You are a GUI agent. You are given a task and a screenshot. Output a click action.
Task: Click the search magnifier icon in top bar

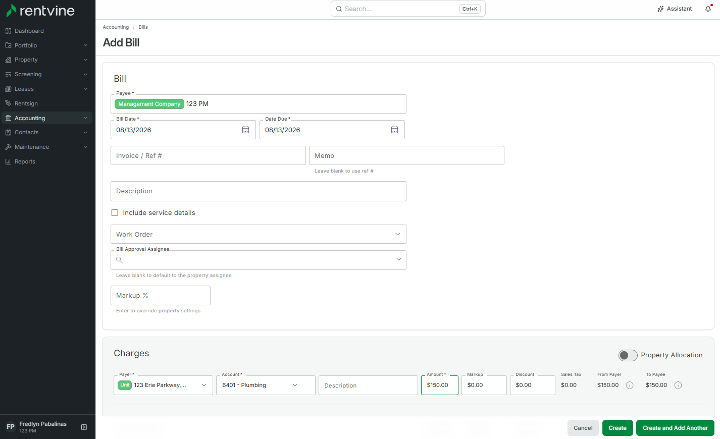click(339, 9)
